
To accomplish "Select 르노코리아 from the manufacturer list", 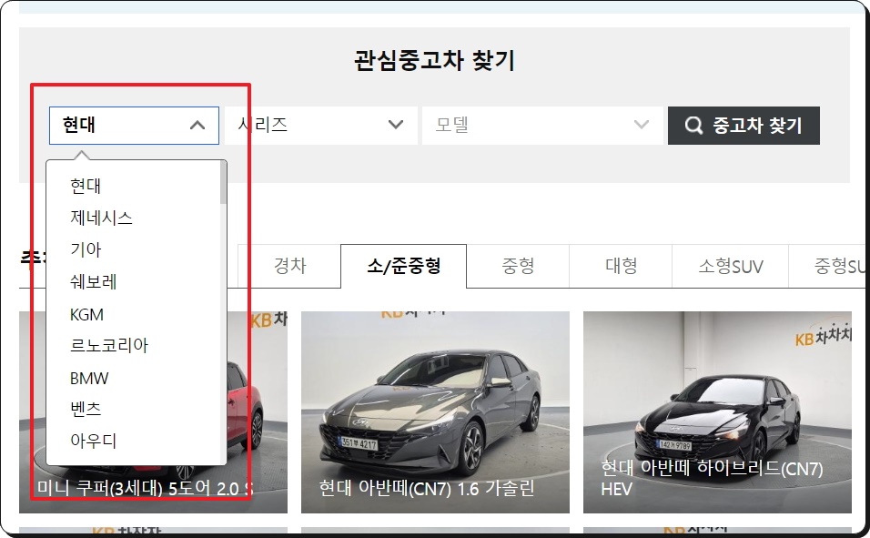I will (109, 345).
